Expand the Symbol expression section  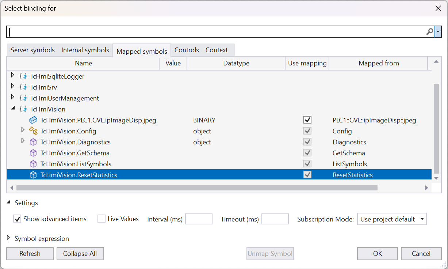9,238
